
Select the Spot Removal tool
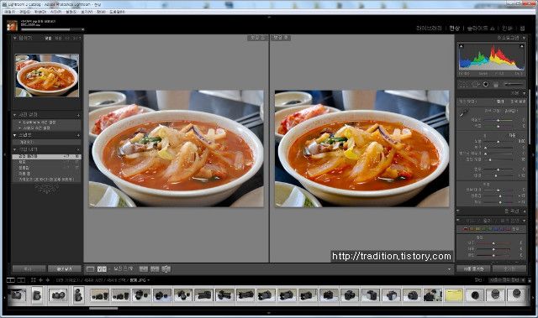[475, 84]
